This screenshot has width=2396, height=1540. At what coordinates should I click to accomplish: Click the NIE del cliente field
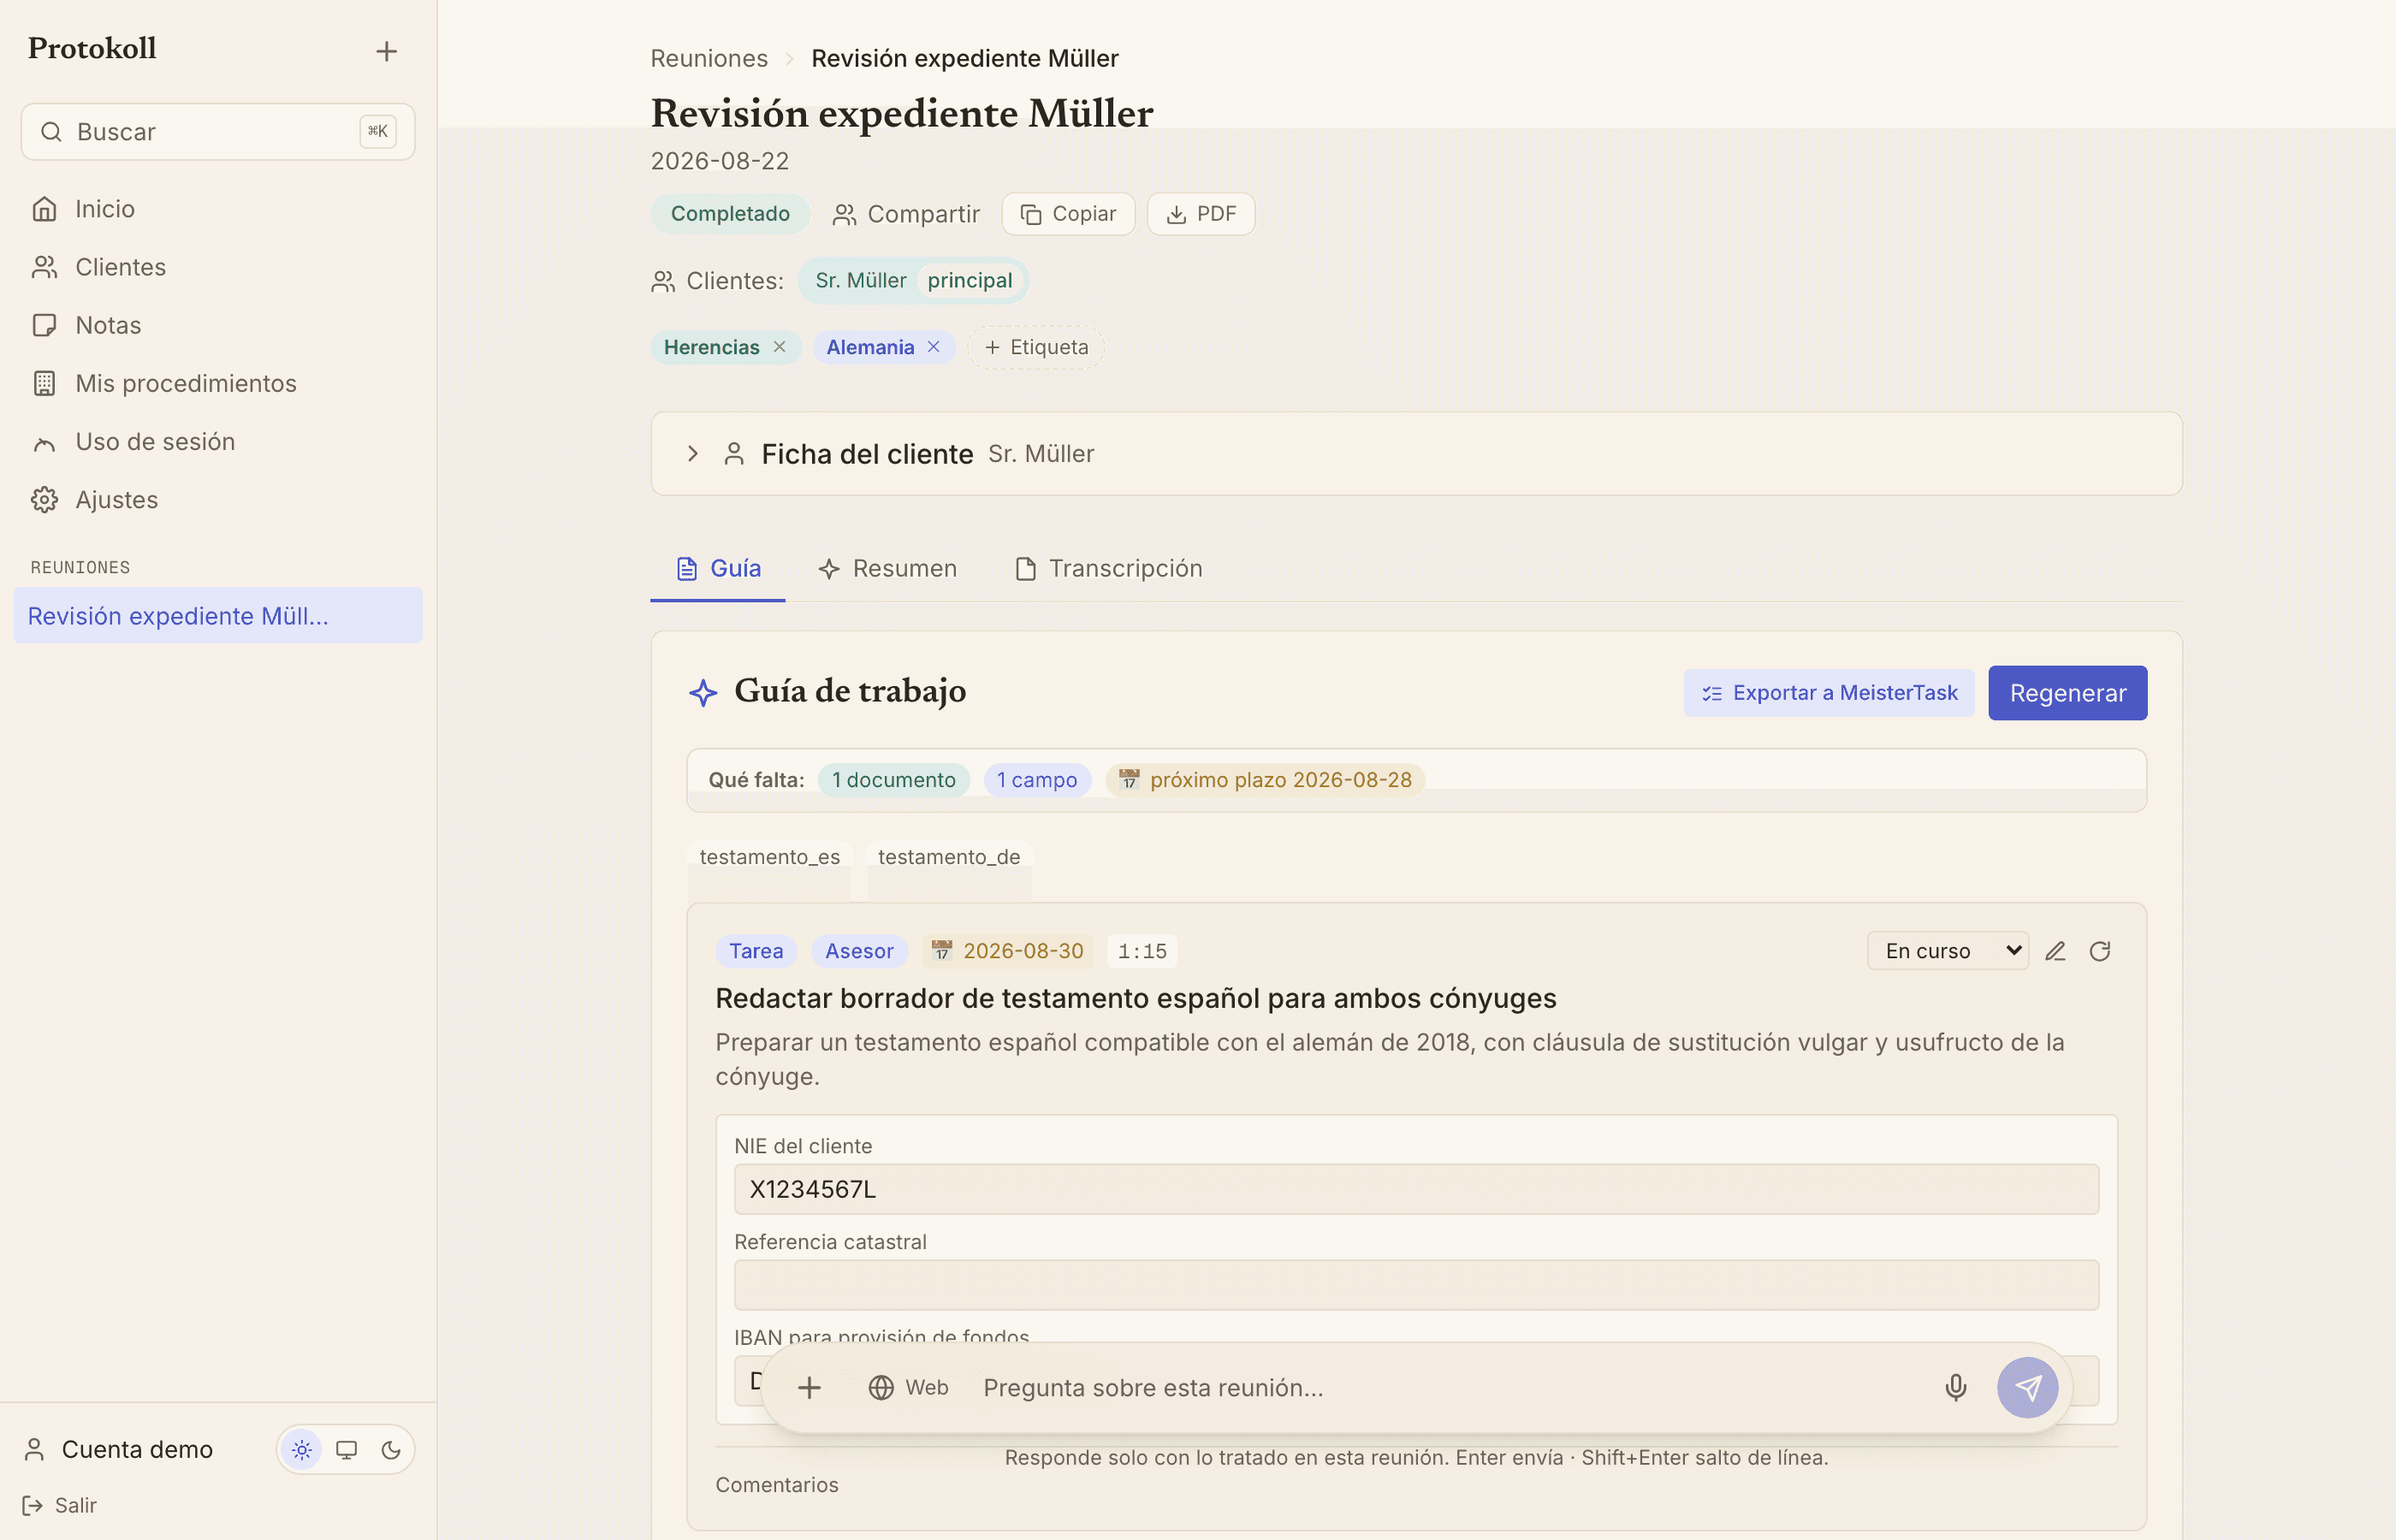tap(1416, 1189)
